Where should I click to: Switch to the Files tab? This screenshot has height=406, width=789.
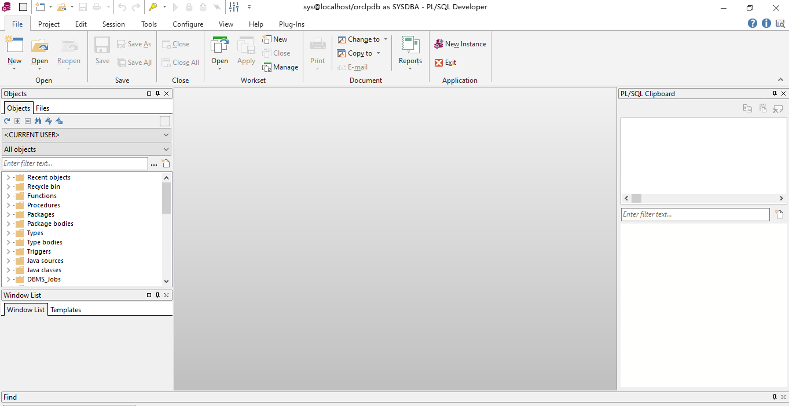point(42,108)
